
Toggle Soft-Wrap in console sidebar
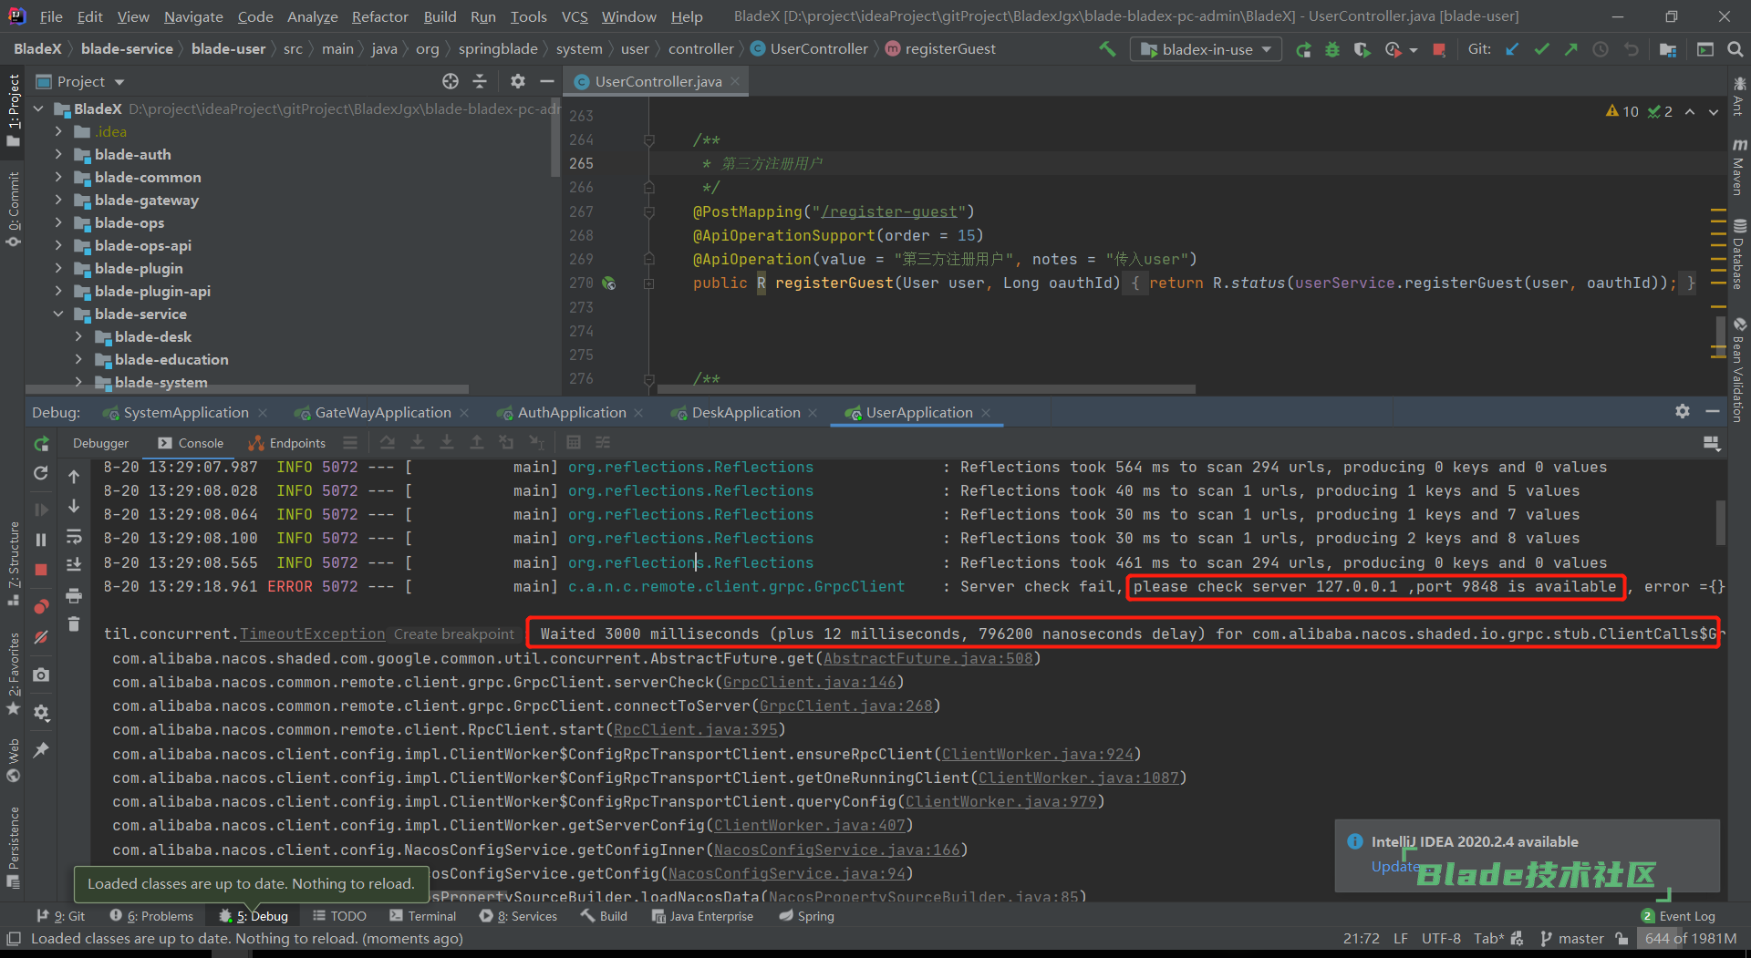pos(74,536)
